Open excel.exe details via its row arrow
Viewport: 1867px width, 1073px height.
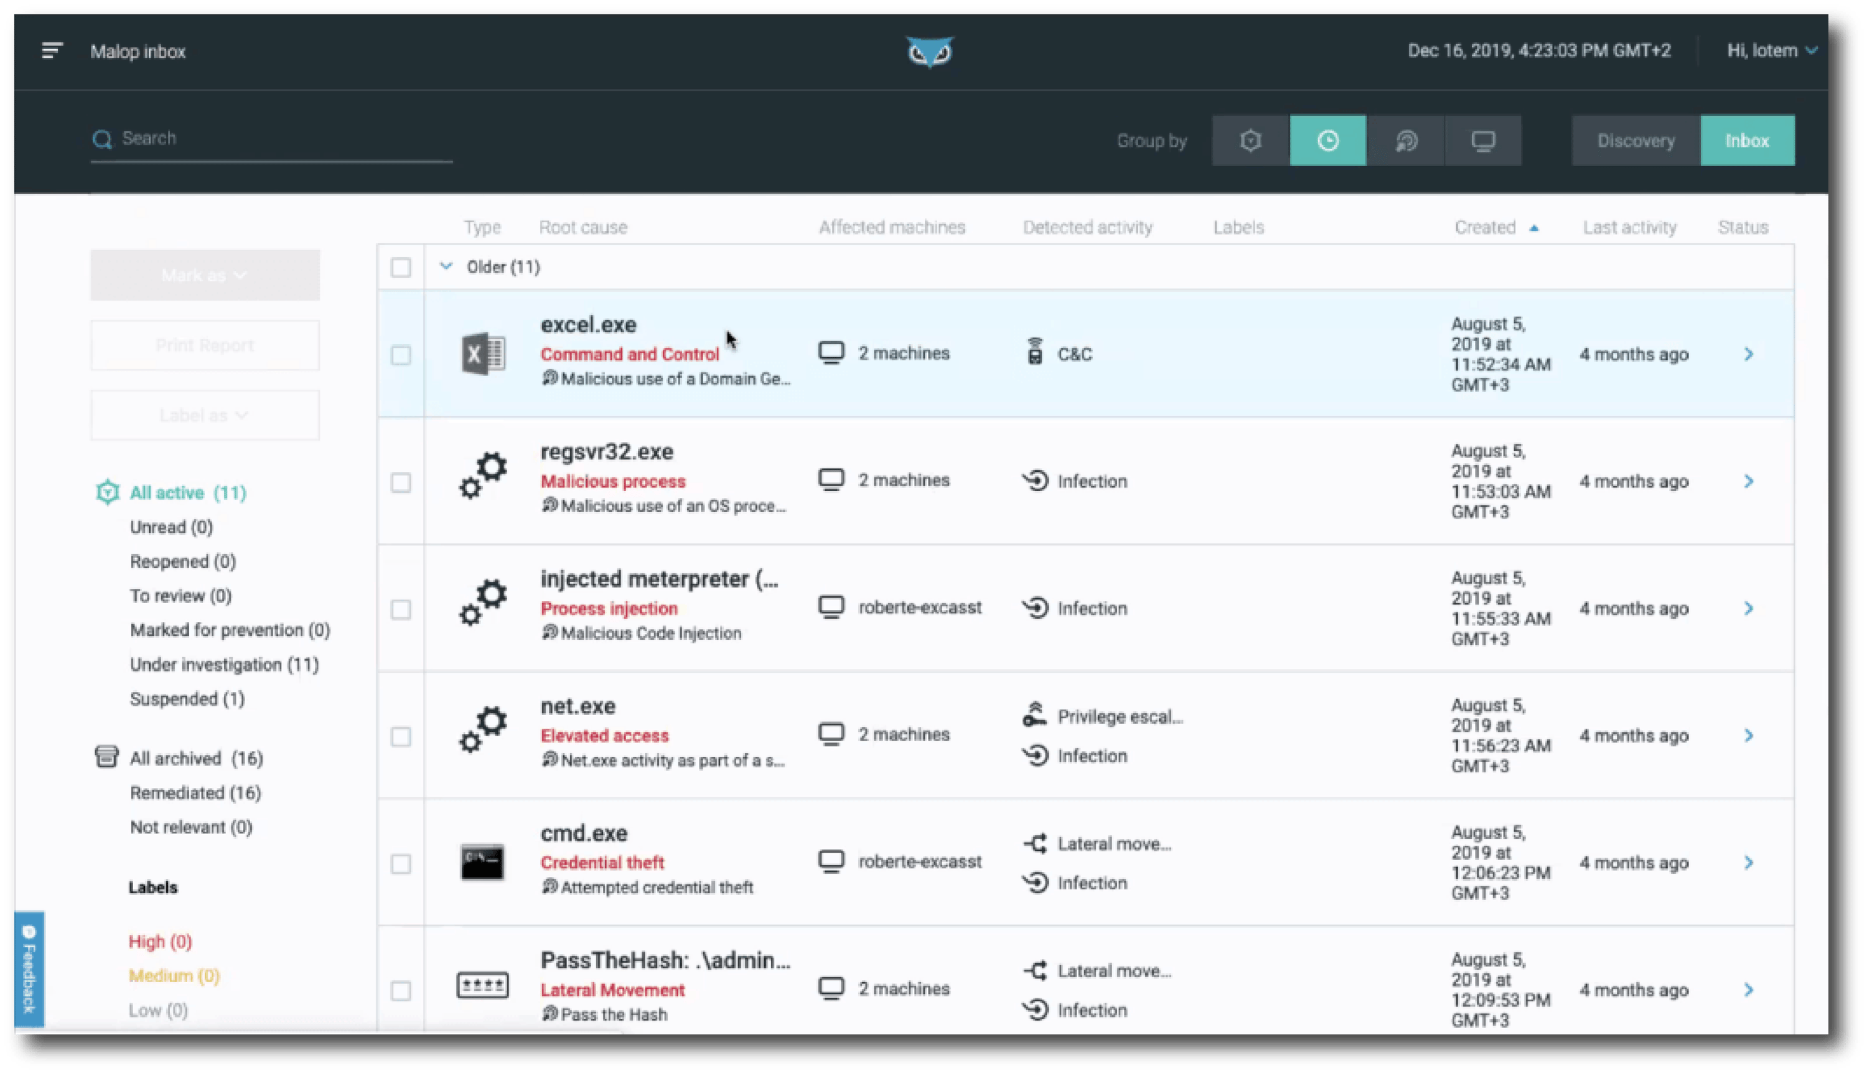pyautogui.click(x=1750, y=354)
